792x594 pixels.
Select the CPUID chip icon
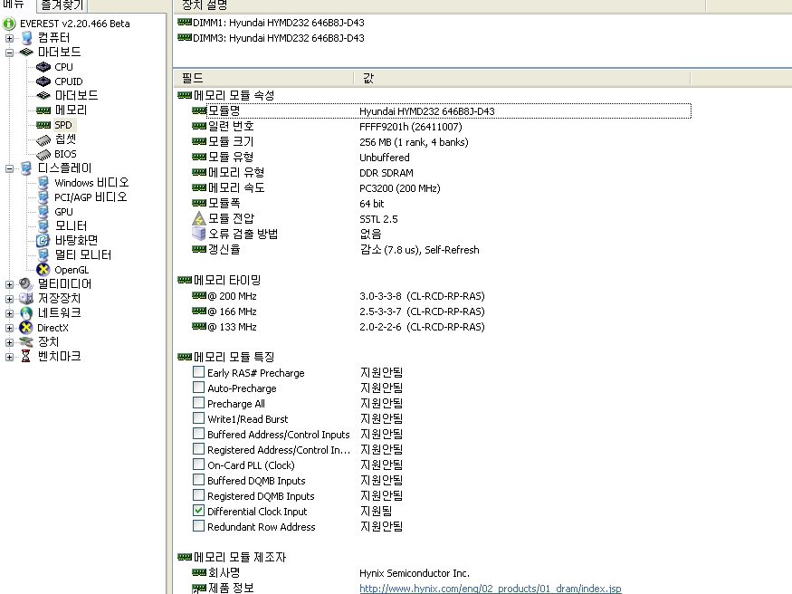[43, 81]
